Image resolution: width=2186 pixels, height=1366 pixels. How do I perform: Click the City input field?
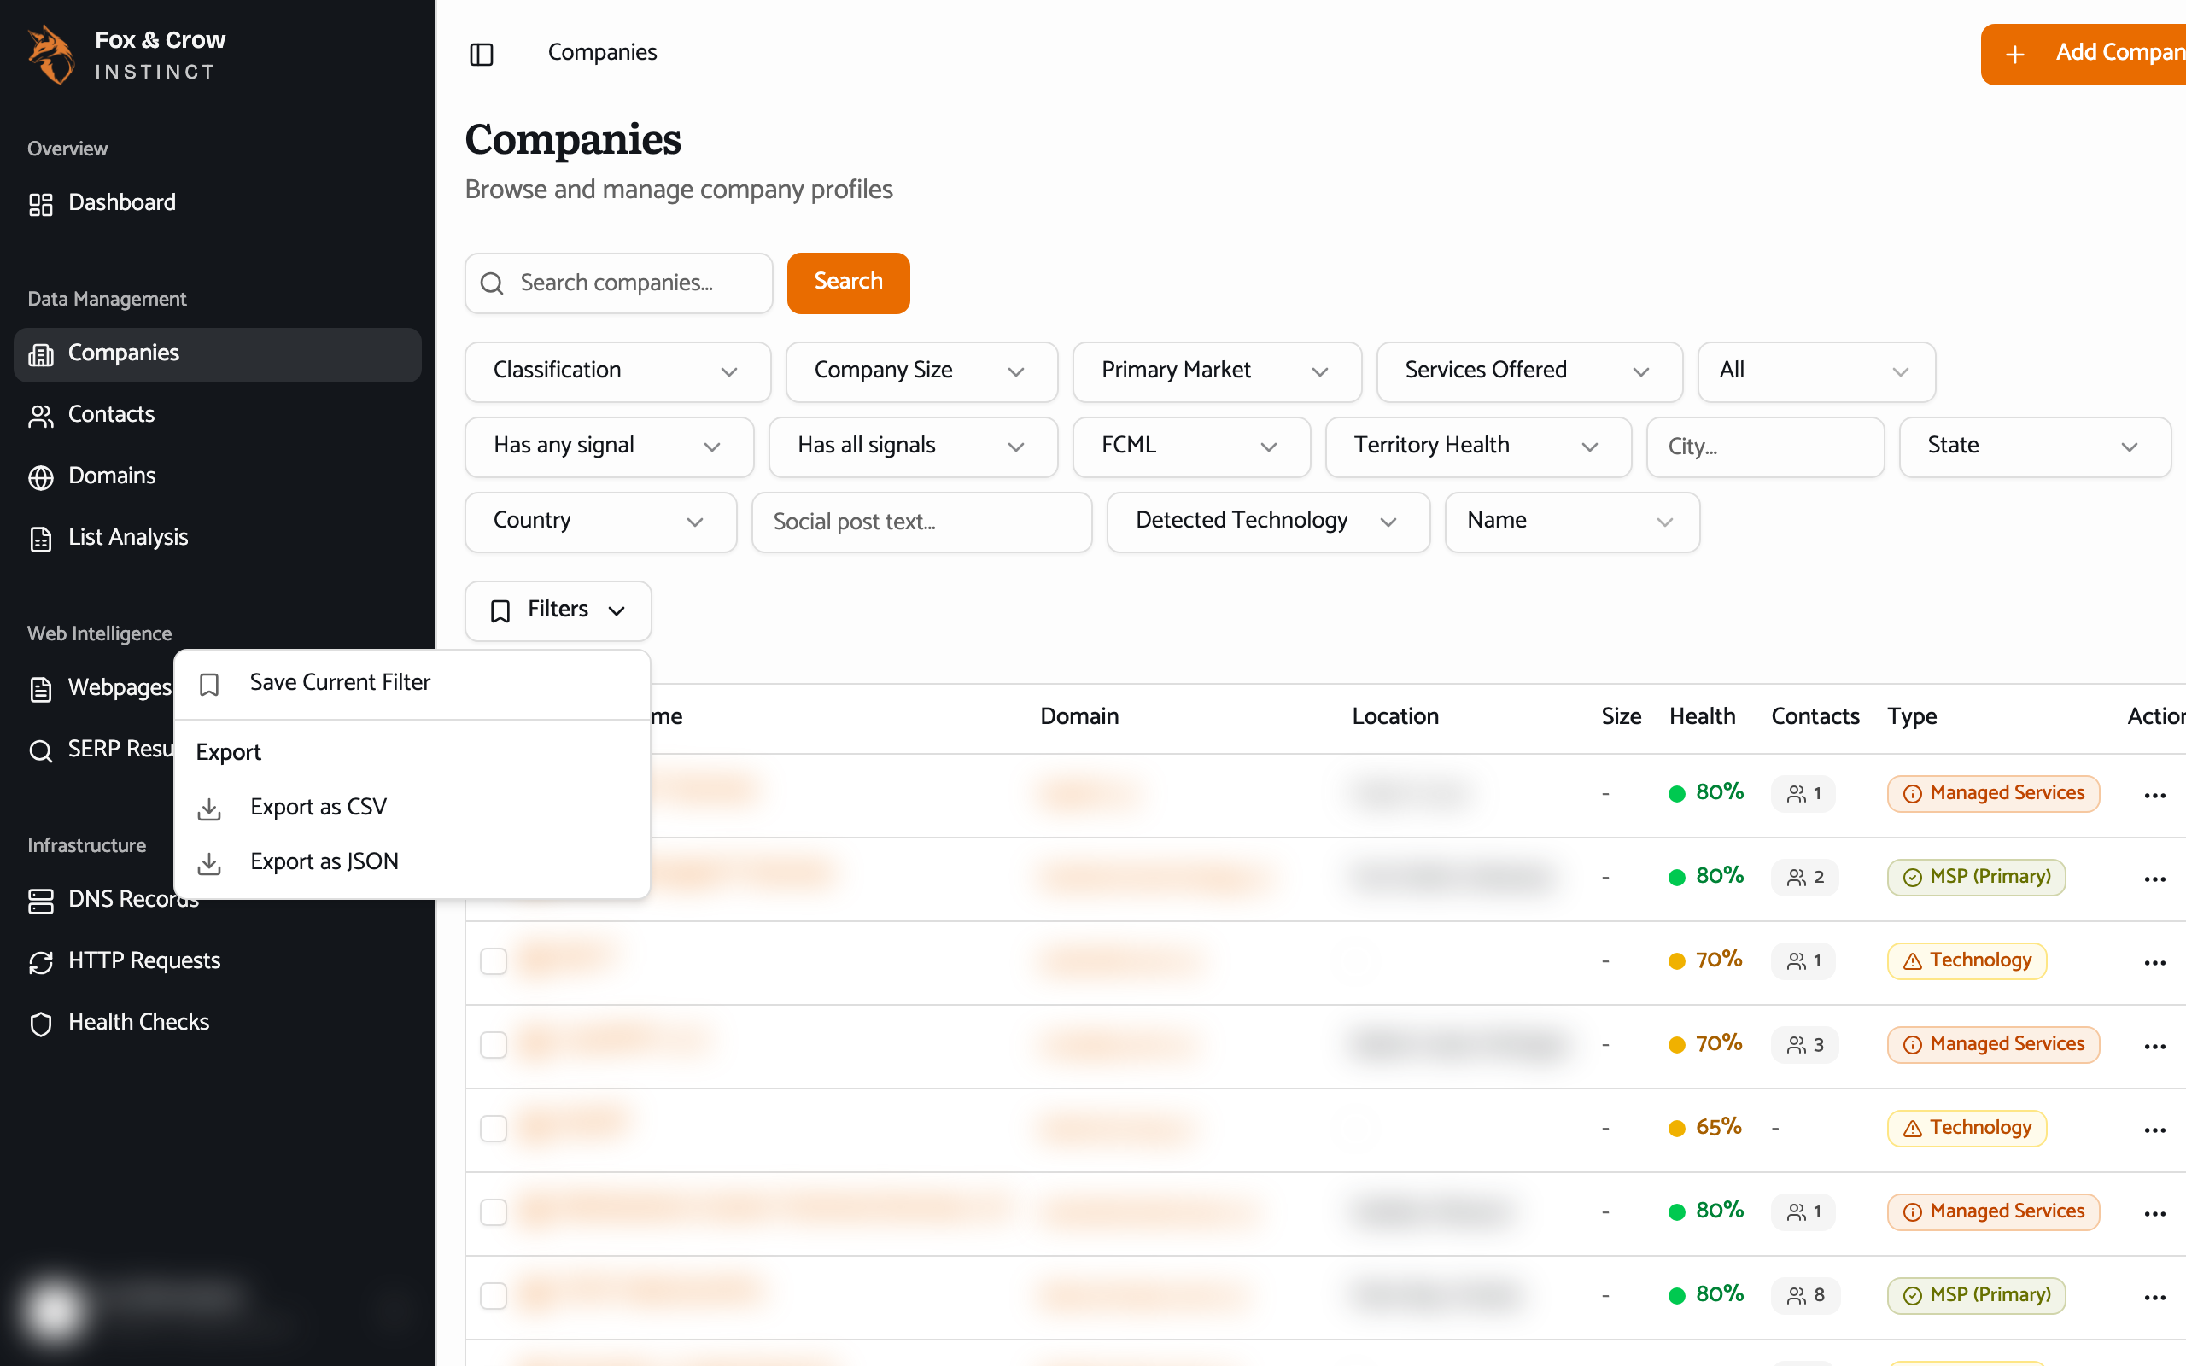click(1765, 447)
